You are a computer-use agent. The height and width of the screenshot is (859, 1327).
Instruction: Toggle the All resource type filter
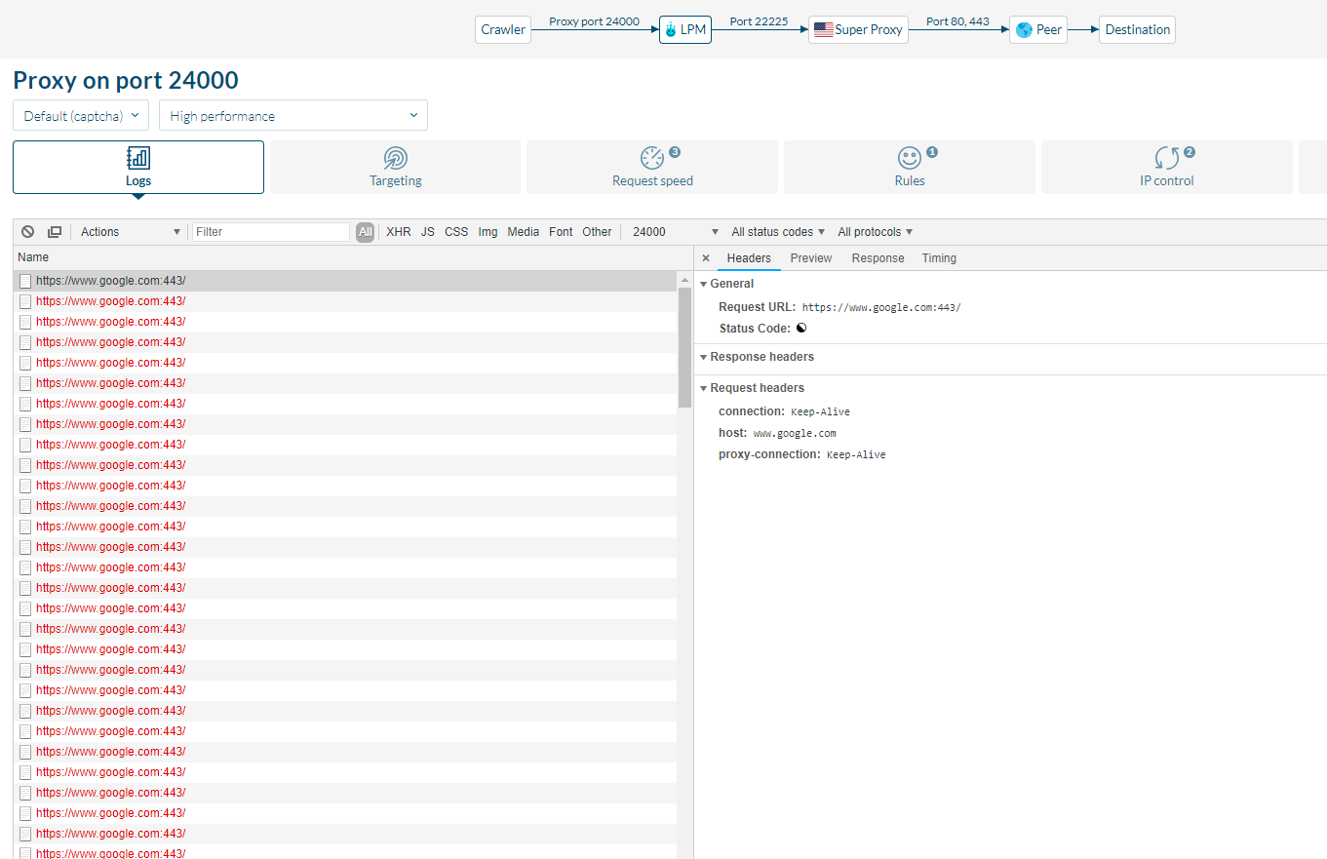pyautogui.click(x=366, y=232)
